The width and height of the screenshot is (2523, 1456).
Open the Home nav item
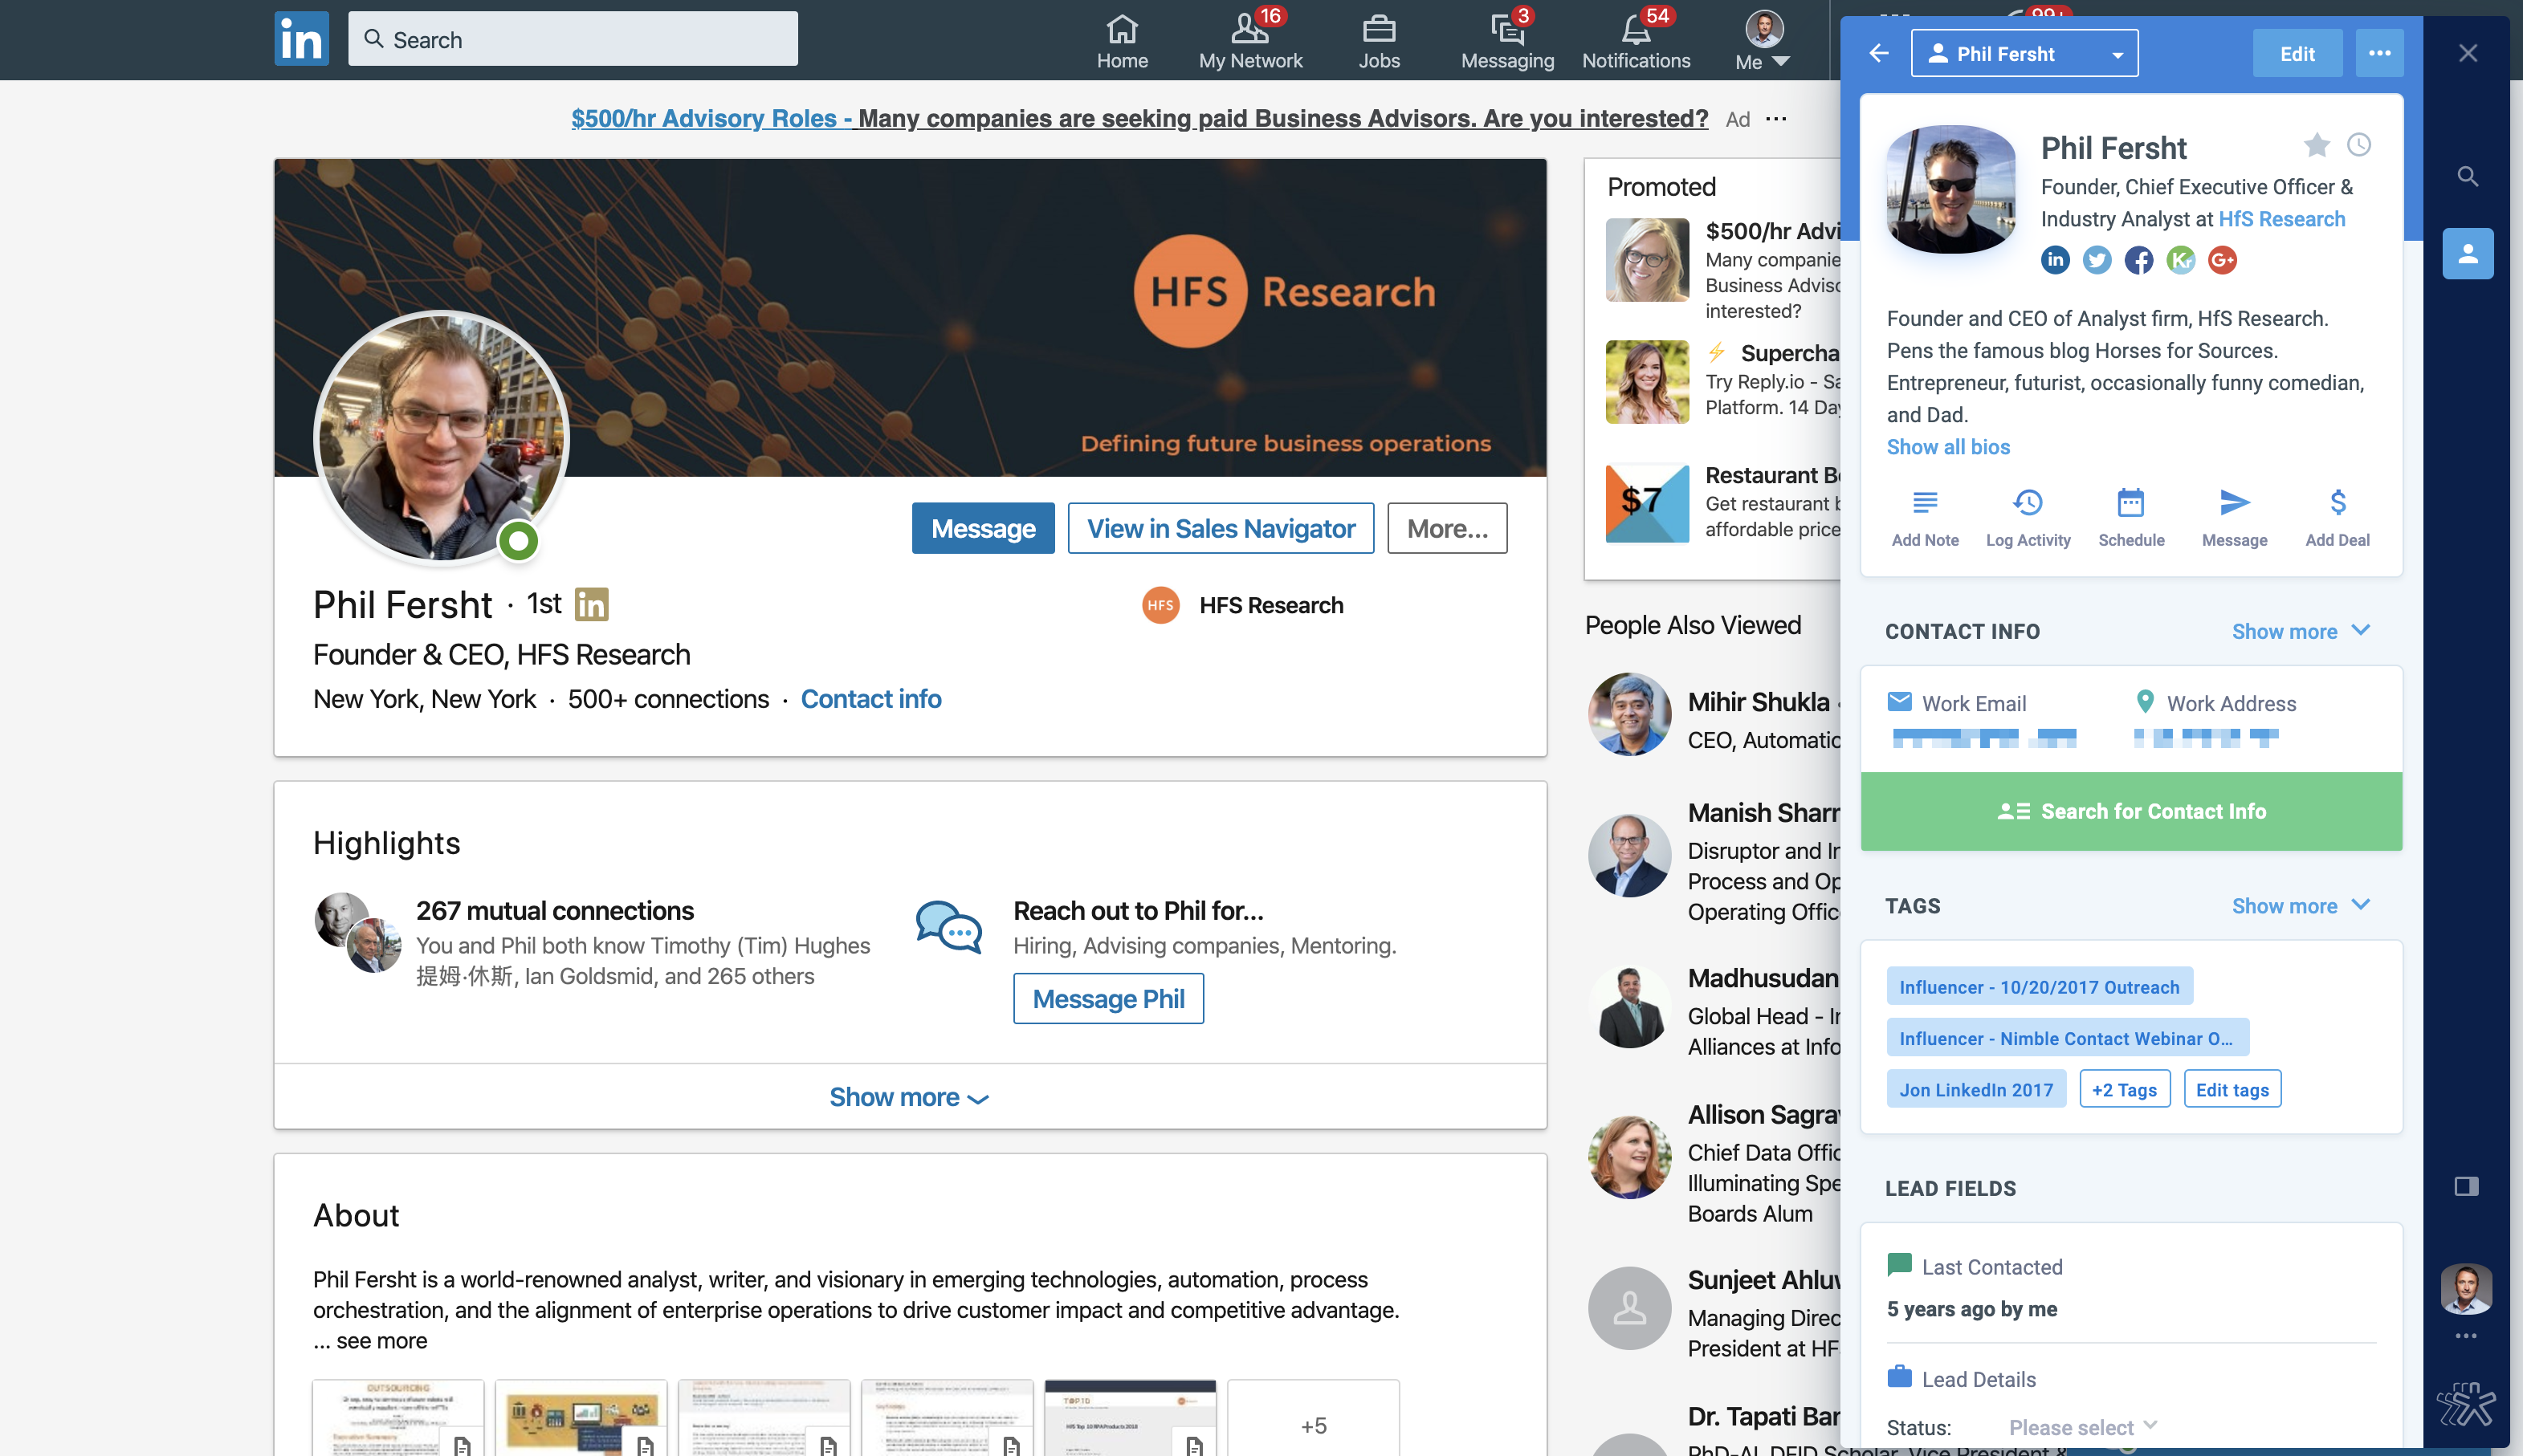point(1122,40)
